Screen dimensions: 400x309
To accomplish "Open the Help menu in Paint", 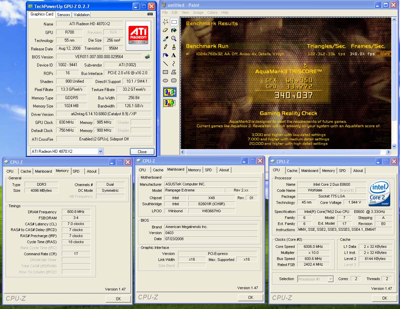I will tap(225, 12).
